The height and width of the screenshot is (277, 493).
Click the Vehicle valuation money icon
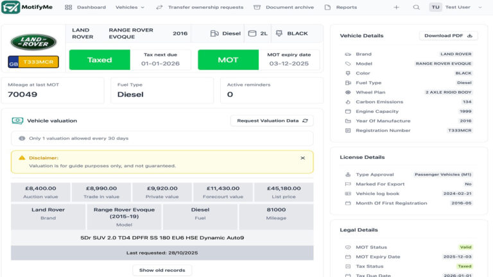[17, 121]
